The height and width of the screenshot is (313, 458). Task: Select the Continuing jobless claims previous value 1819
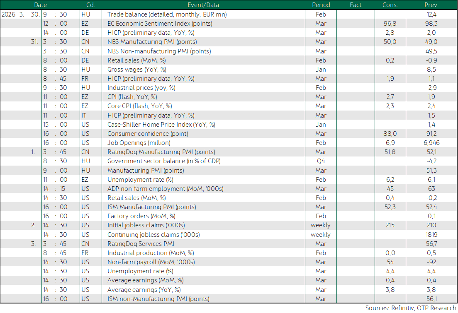tap(431, 235)
